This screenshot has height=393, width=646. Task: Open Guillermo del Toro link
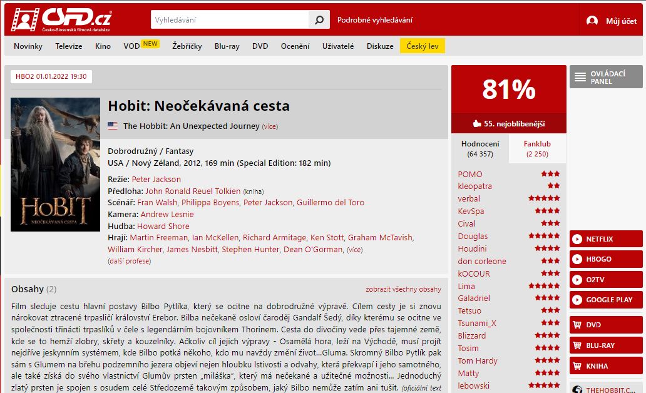coord(331,202)
